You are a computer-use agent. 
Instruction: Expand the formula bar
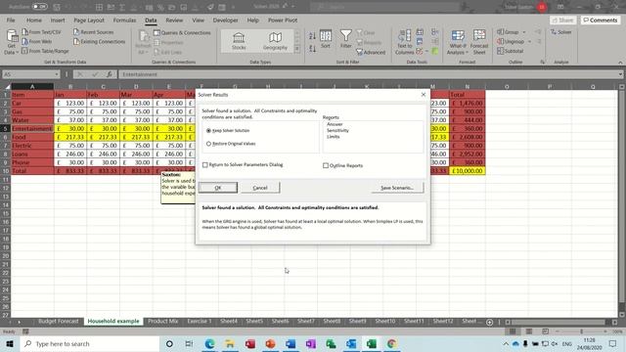[620, 74]
